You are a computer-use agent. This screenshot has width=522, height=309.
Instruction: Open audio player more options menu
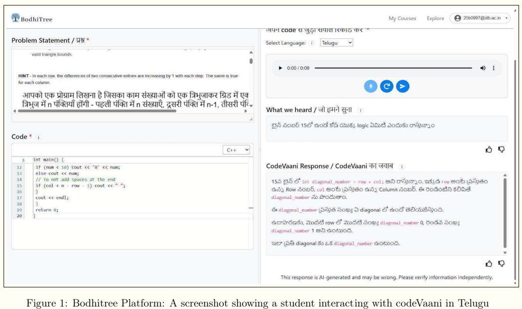(x=494, y=68)
